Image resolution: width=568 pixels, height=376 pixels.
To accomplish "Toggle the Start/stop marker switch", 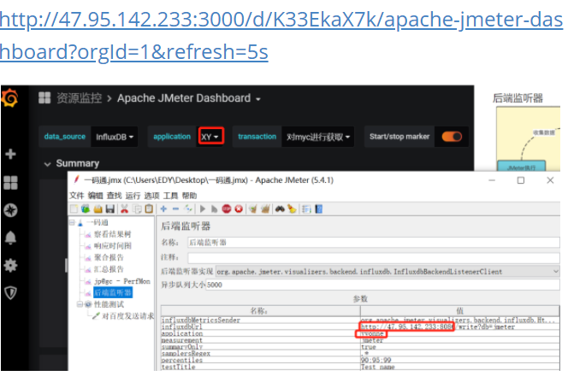I will pyautogui.click(x=452, y=137).
